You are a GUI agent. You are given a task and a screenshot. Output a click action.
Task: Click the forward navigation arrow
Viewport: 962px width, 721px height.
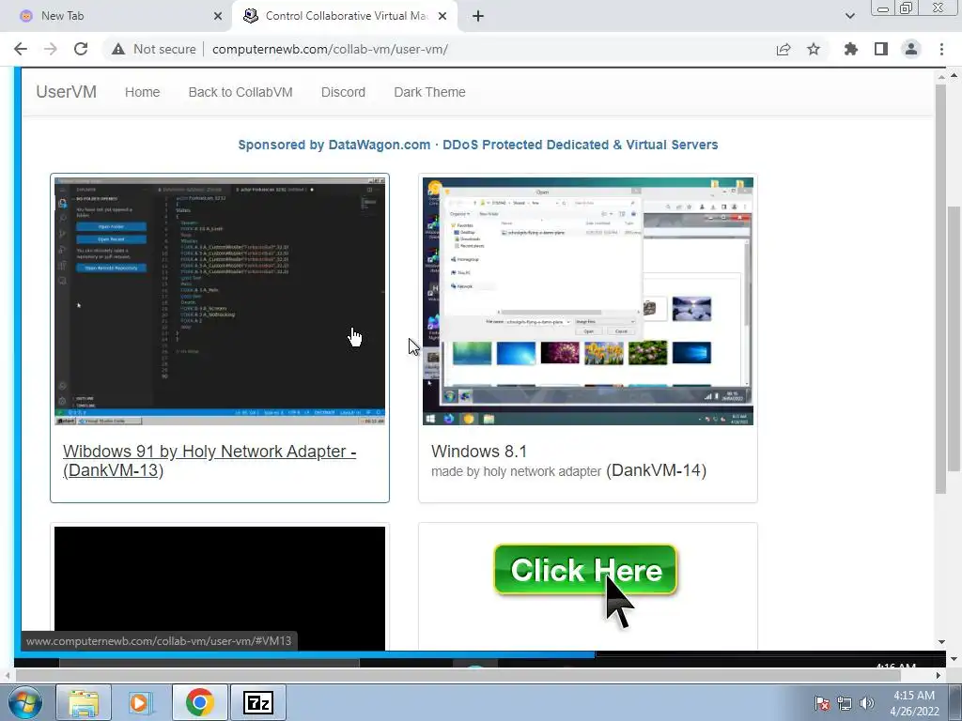tap(51, 49)
